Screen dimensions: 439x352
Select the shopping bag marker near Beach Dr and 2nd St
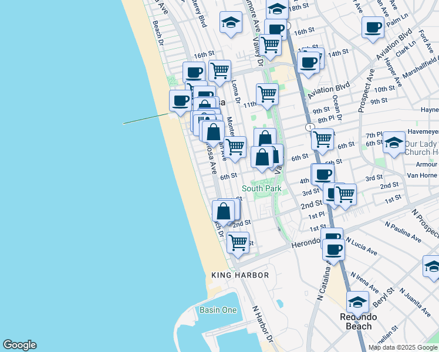(x=224, y=211)
